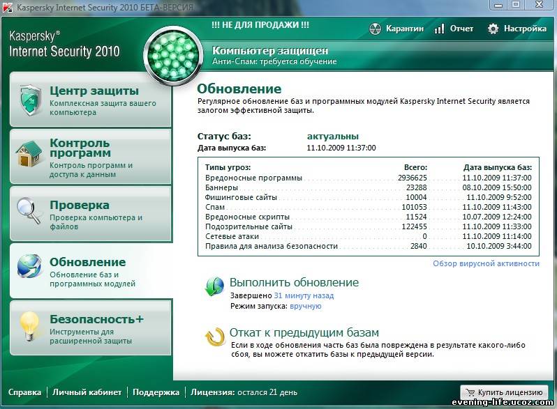Click the date 10.07.2009 12:24:00

point(497,217)
